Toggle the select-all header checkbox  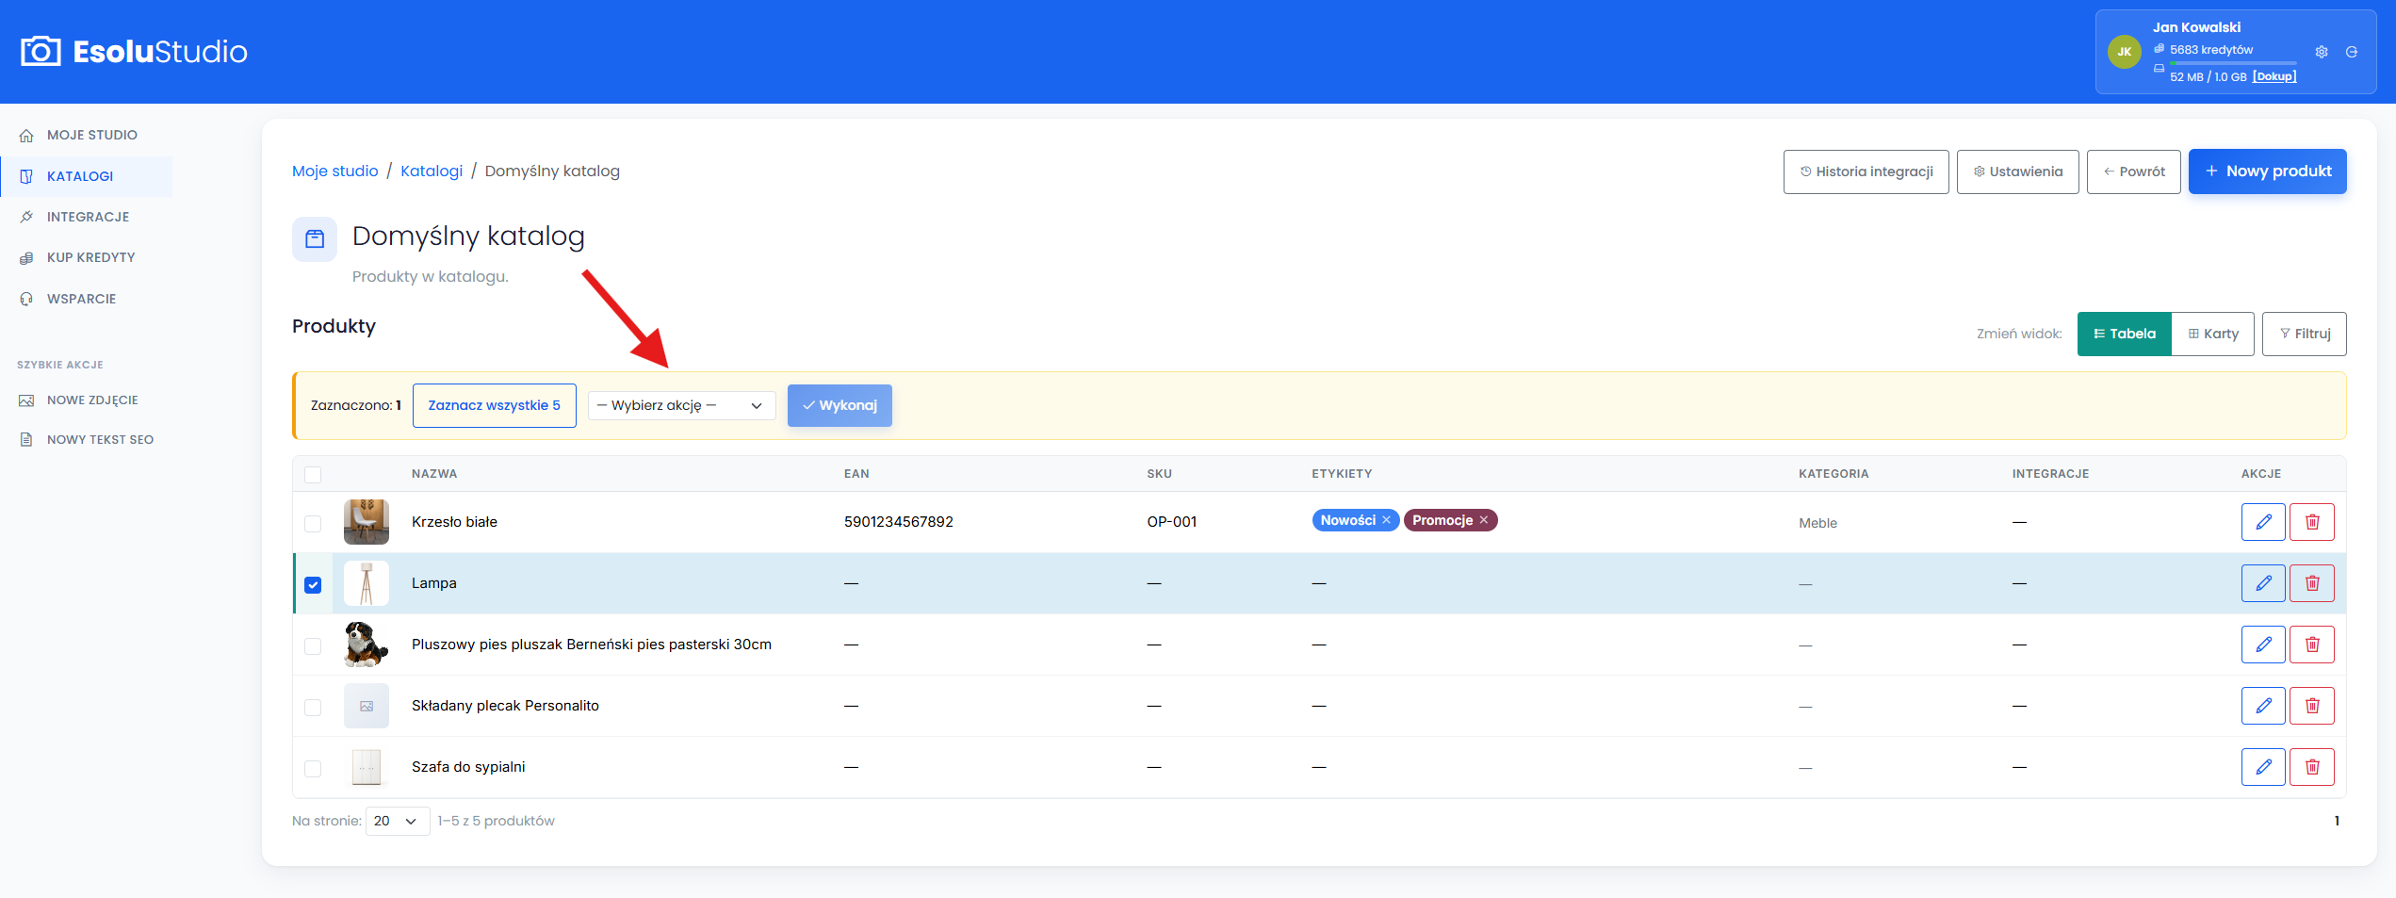pyautogui.click(x=313, y=474)
